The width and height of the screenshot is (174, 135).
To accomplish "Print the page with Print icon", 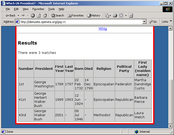I will click(115, 15).
